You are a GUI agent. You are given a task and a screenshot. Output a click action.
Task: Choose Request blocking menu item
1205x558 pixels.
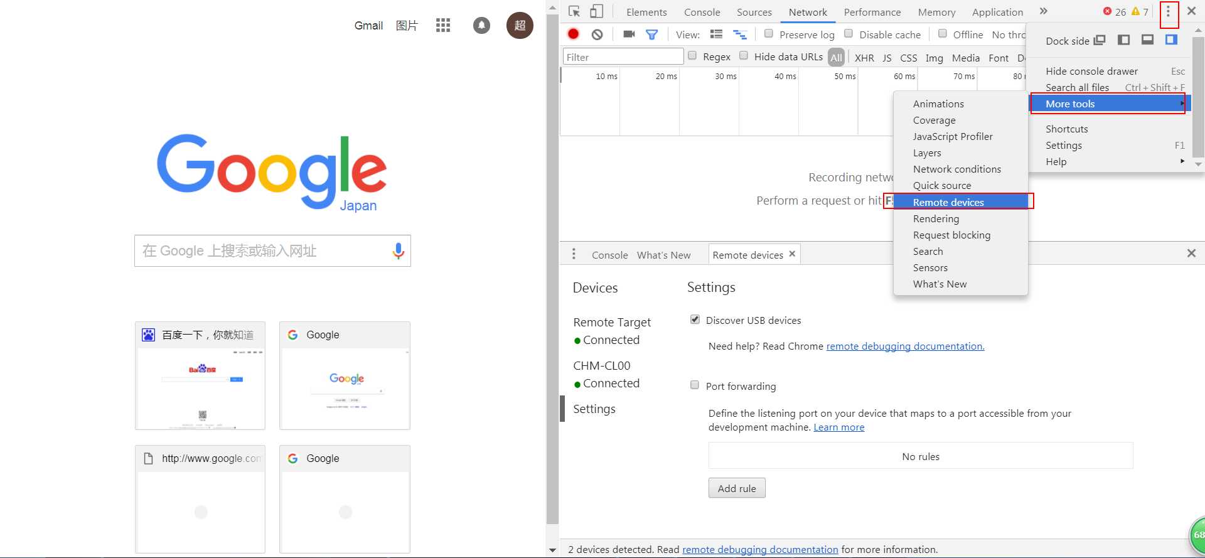click(960, 235)
